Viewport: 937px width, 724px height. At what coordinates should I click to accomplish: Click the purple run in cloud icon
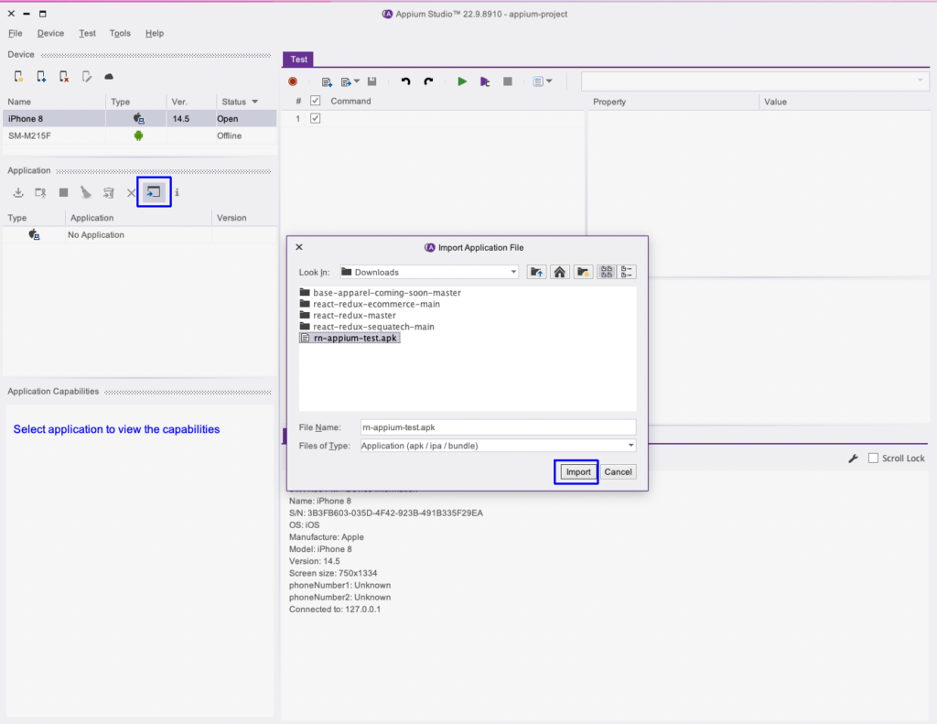[485, 81]
